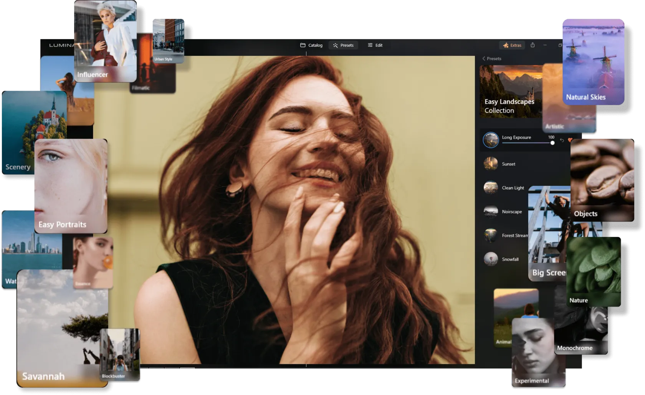The width and height of the screenshot is (645, 395).
Task: Click the share/export icon in top bar
Action: (533, 45)
